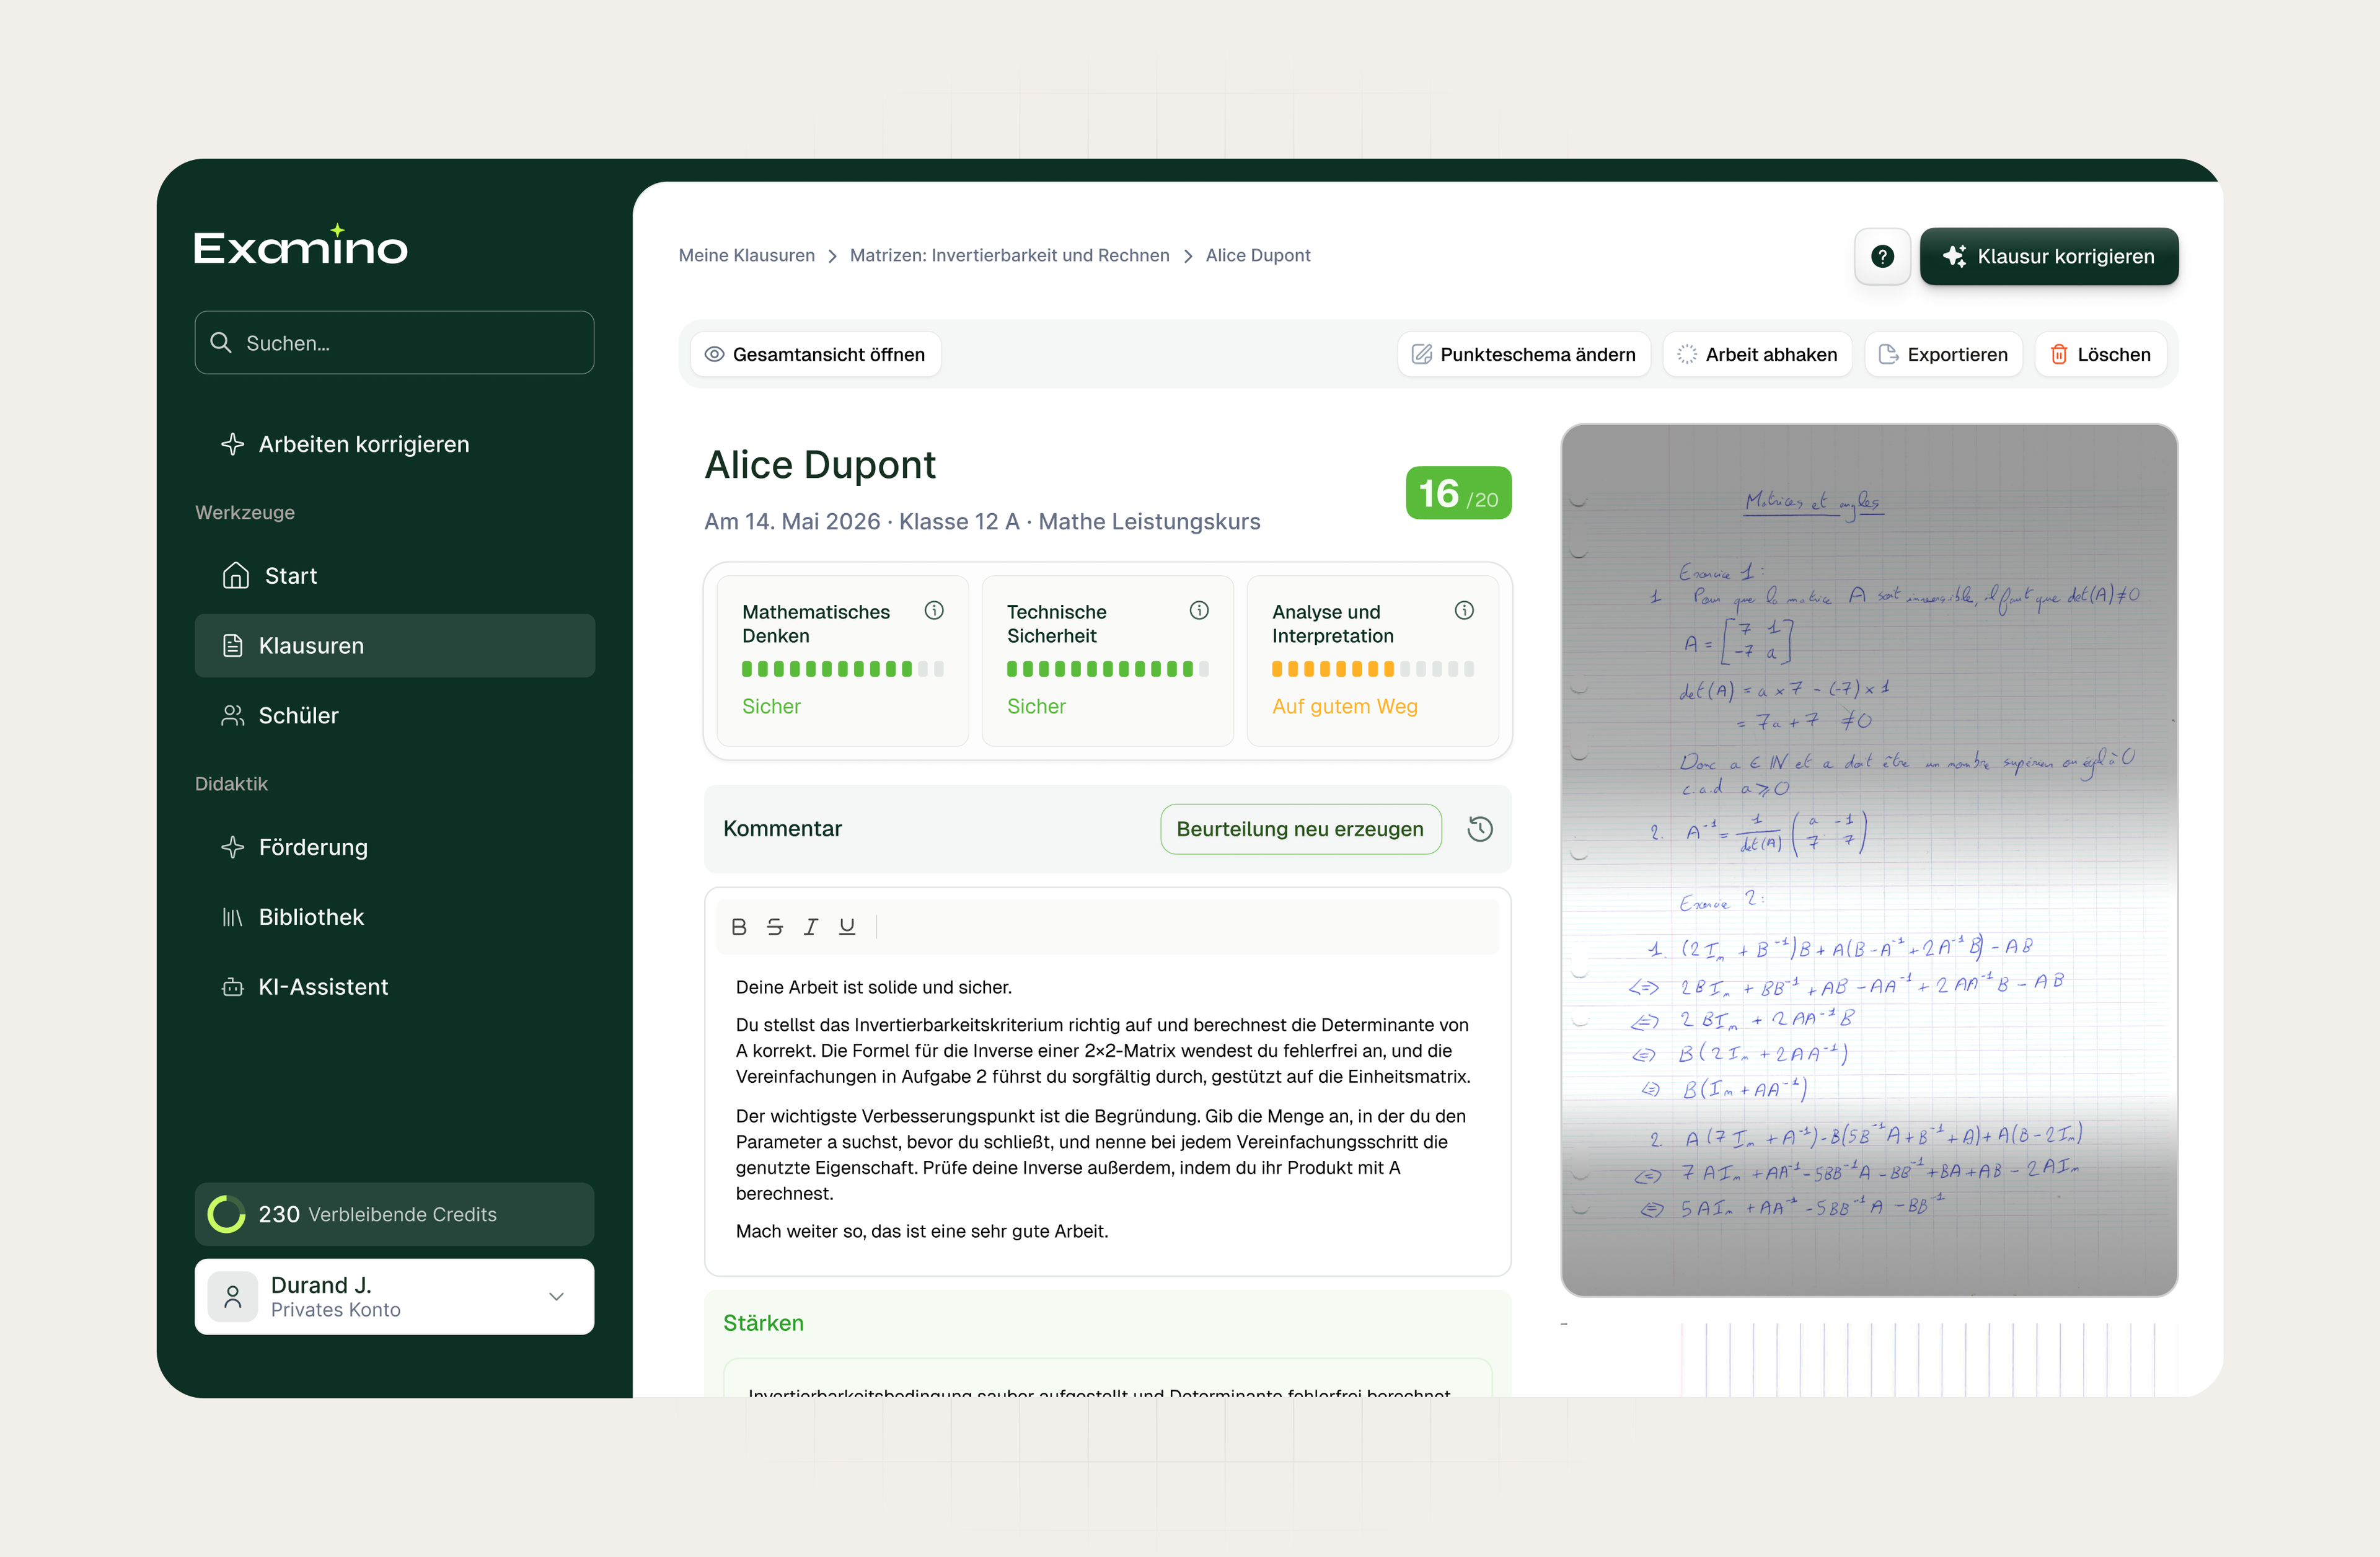
Task: Select Klausuren in sidebar
Action: (394, 646)
